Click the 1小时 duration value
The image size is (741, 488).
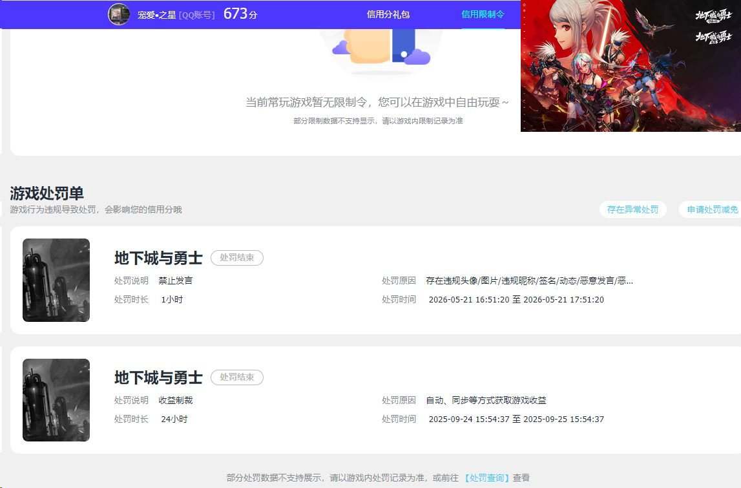(172, 299)
